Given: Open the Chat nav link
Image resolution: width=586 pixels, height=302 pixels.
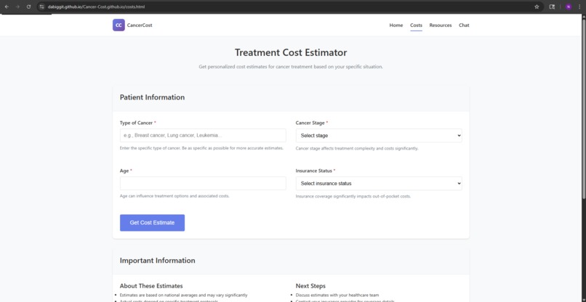Looking at the screenshot, I should point(464,25).
